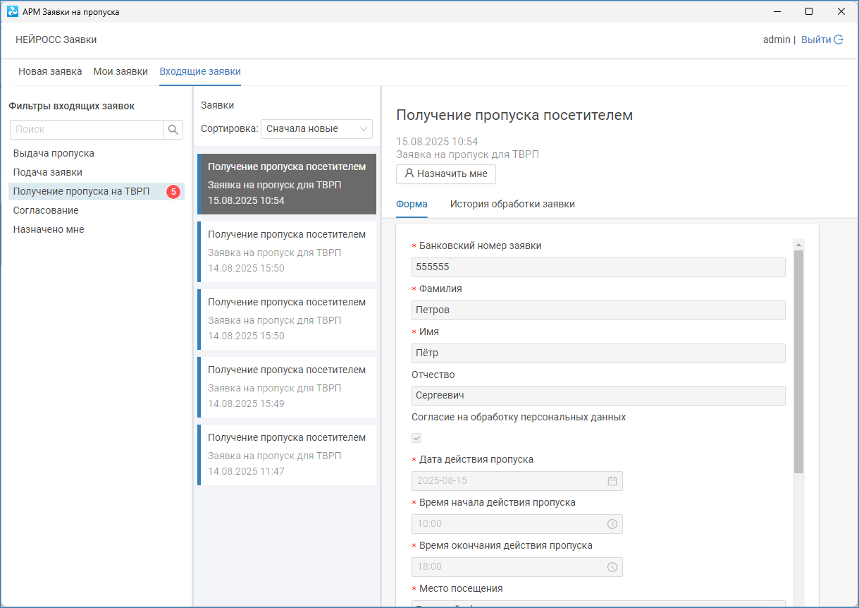Open the request dated 14.08.2025 11:47

[x=287, y=454]
